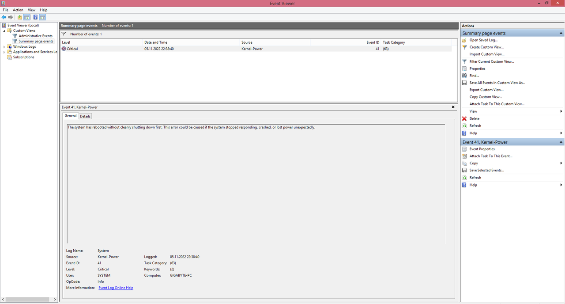Viewport: 565px width, 304px height.
Task: Select Event Viewer (Local) root node
Action: [23, 25]
